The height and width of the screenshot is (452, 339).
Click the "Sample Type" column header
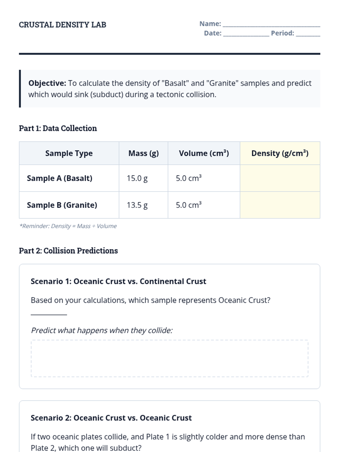coord(69,153)
